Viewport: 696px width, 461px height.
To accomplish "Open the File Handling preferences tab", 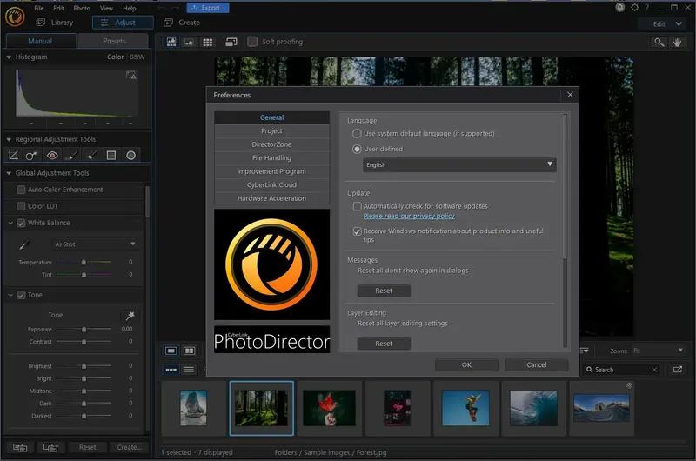I will tap(271, 158).
